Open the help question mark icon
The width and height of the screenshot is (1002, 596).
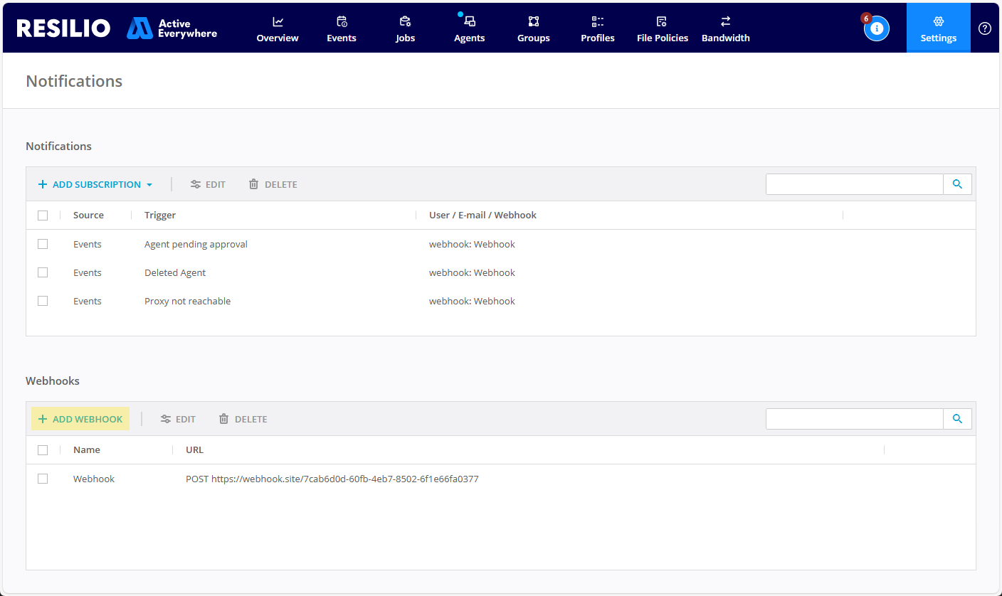[x=984, y=28]
